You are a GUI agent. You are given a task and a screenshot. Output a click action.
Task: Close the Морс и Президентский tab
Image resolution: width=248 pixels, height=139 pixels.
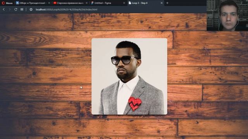pyautogui.click(x=49, y=3)
